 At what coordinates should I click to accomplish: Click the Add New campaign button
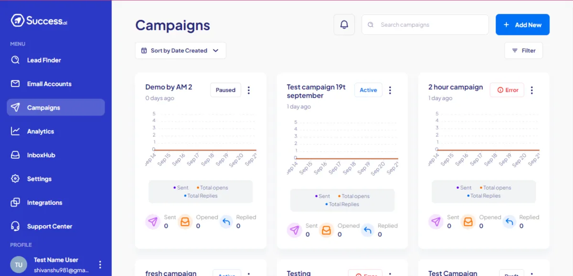522,25
